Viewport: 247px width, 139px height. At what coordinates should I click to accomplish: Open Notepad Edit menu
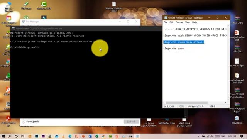click(171, 22)
